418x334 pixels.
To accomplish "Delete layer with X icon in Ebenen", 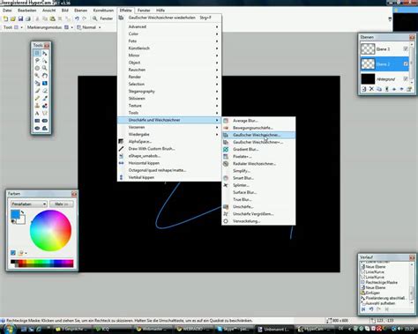I will click(371, 89).
